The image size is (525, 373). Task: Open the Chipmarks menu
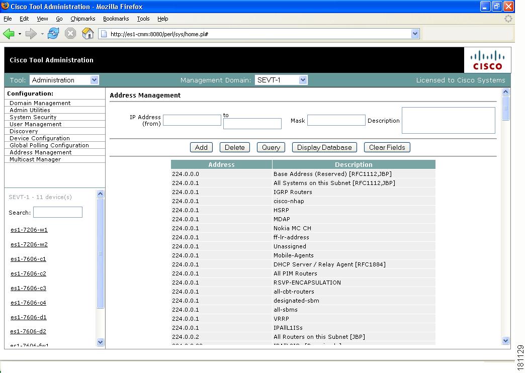(x=82, y=19)
